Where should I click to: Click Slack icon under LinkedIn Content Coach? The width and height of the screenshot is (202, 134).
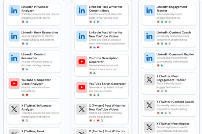[170, 44]
